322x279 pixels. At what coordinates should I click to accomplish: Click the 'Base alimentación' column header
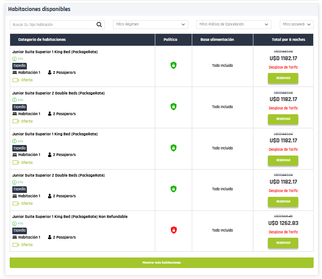click(x=217, y=40)
